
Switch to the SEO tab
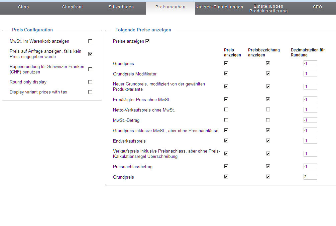click(x=317, y=7)
